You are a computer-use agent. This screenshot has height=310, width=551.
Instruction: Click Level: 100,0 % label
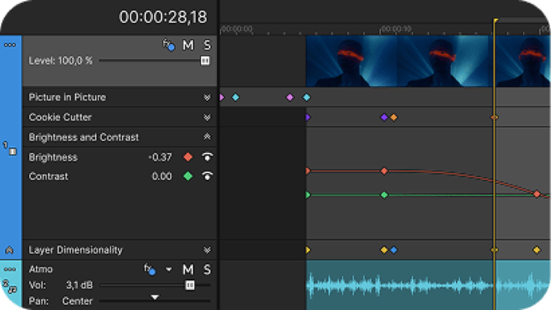click(61, 61)
